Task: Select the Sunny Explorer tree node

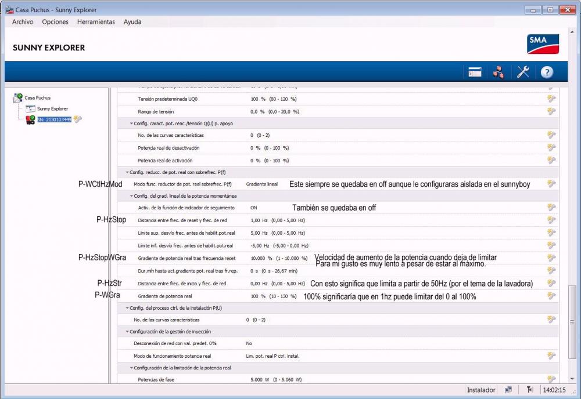Action: click(52, 108)
